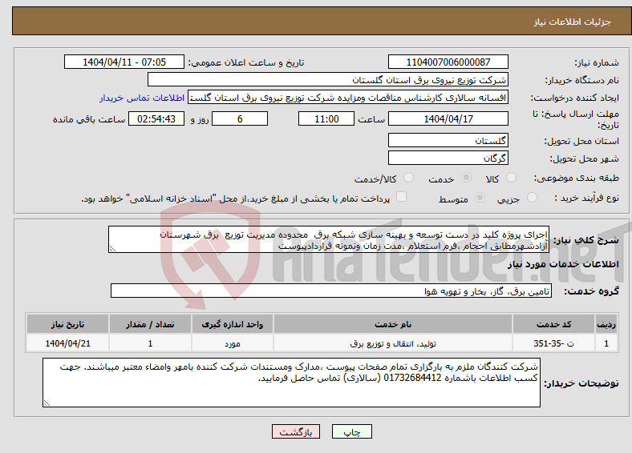Click the شرح کلی نیاز label
The width and height of the screenshot is (632, 453).
pos(586,240)
